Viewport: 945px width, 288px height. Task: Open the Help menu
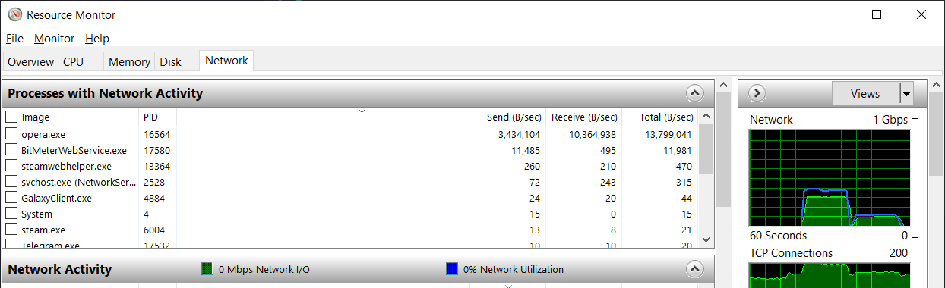click(x=97, y=39)
